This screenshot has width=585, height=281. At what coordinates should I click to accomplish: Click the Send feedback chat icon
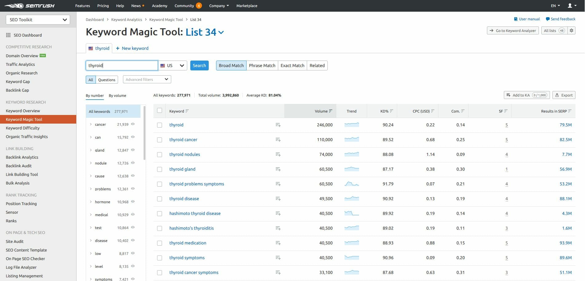coord(547,19)
